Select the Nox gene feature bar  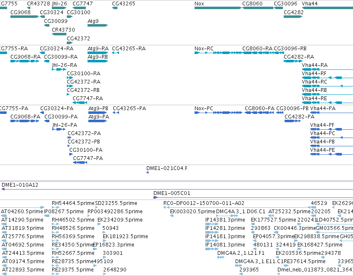[218, 8]
